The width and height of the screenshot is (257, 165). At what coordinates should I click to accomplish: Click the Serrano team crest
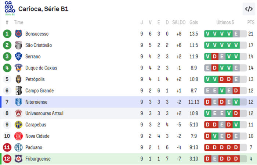click(x=18, y=57)
